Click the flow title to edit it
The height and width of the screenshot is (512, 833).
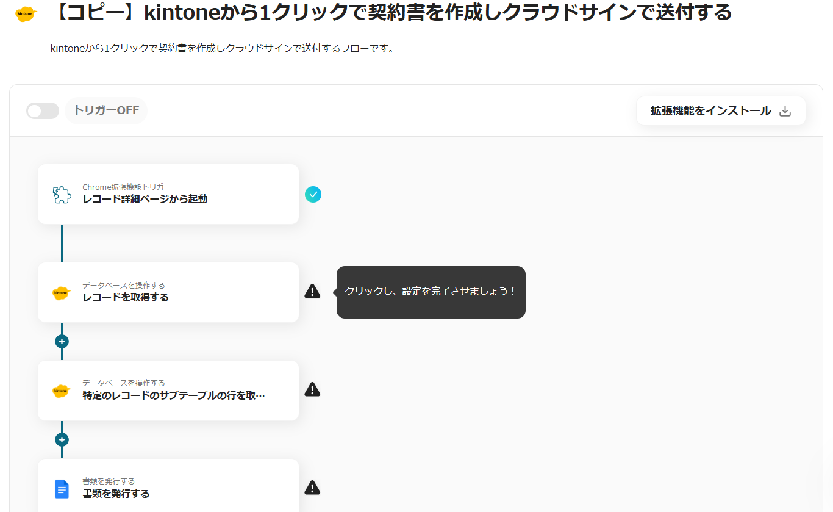coord(391,13)
